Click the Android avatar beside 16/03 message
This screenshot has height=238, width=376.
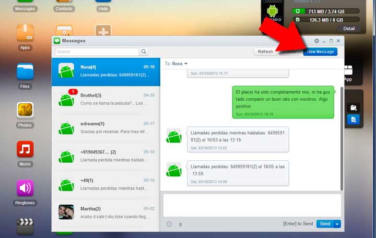(x=174, y=136)
